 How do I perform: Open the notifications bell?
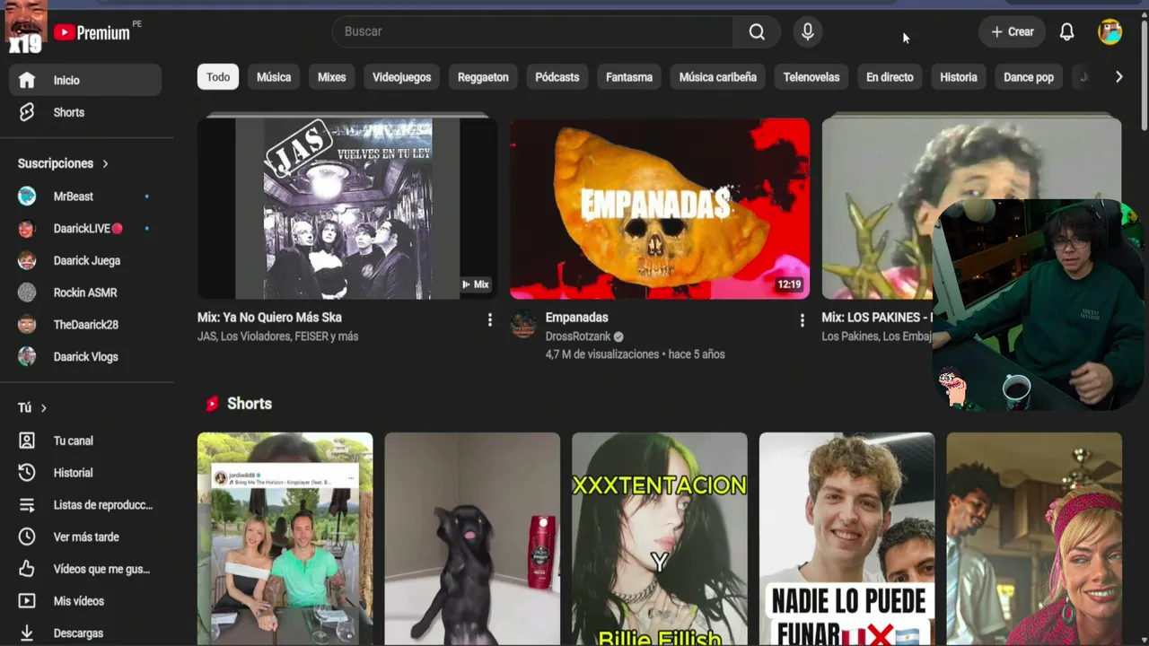point(1066,31)
